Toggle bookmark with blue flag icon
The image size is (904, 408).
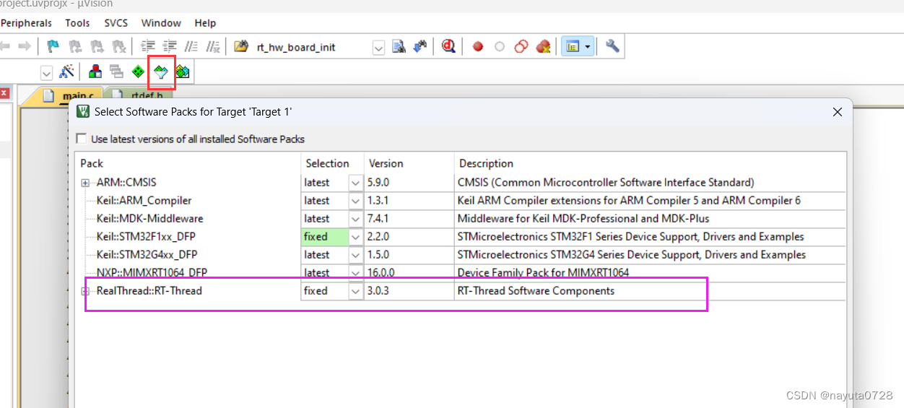pos(53,47)
